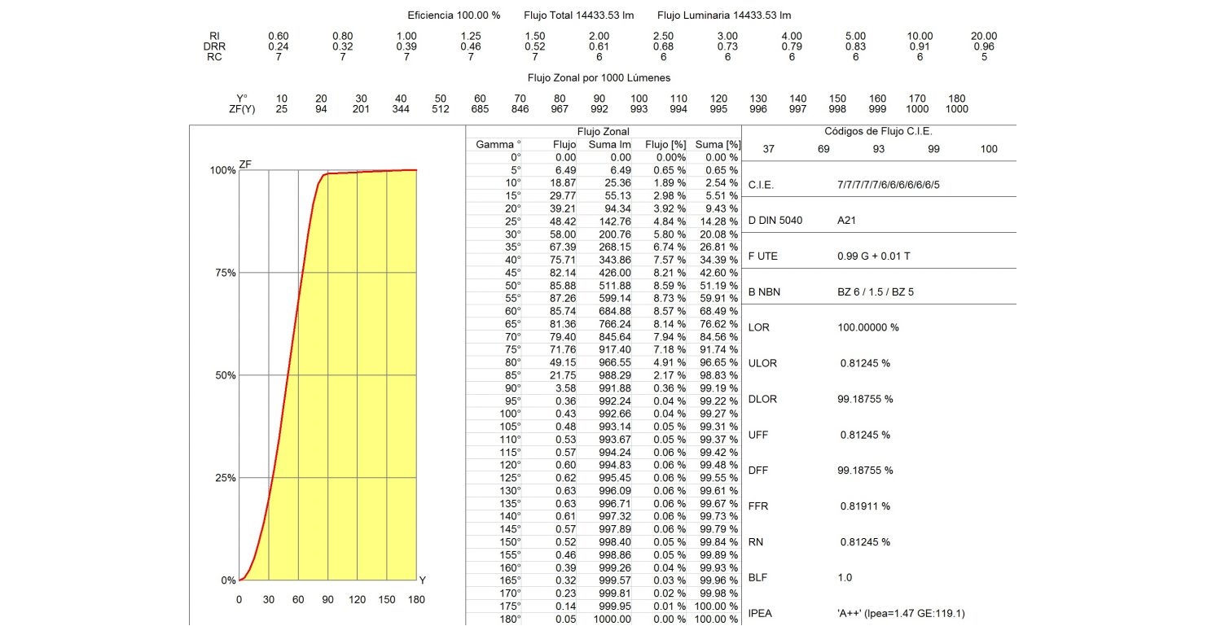Click the 50% label on the chart axis
The image size is (1225, 635).
tap(224, 375)
